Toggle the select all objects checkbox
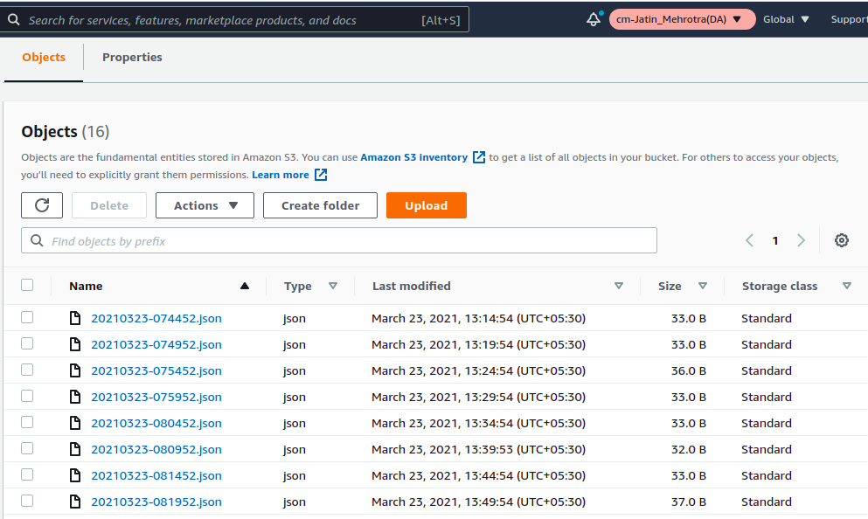868x519 pixels. click(27, 285)
